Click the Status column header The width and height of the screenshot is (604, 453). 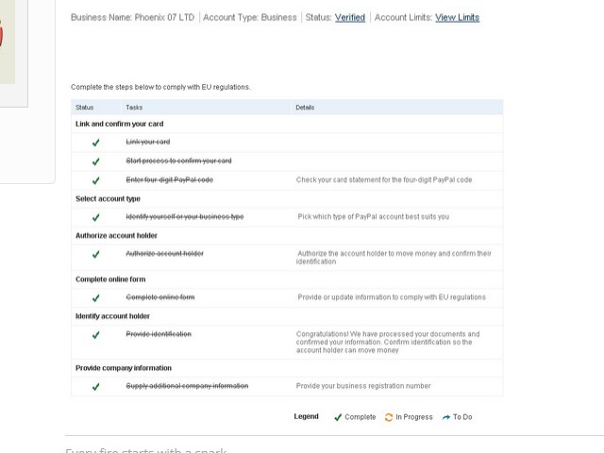click(x=85, y=108)
